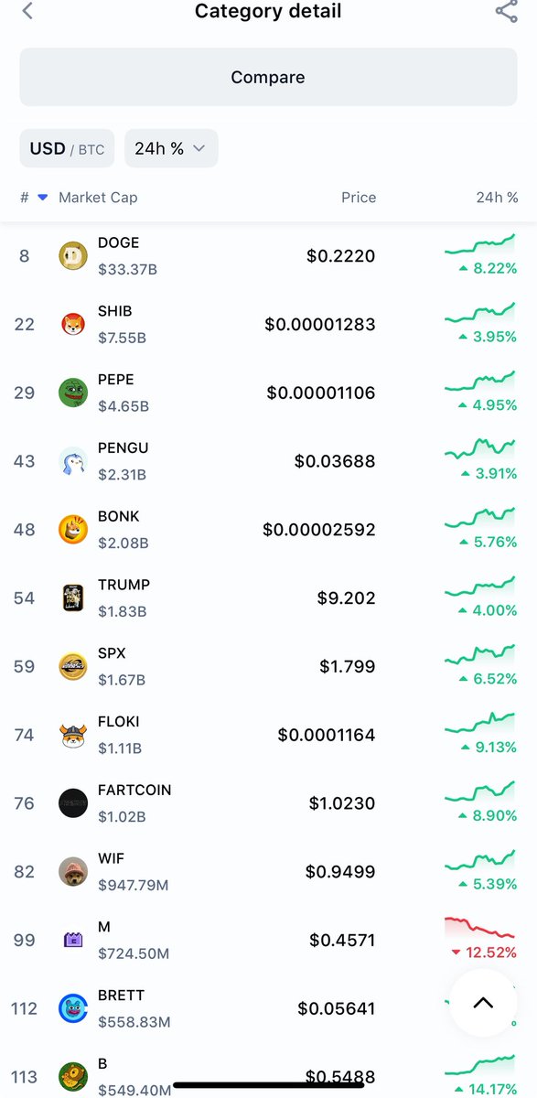Select the Shiba Inu coin icon
Image resolution: width=537 pixels, height=1098 pixels.
pyautogui.click(x=73, y=324)
